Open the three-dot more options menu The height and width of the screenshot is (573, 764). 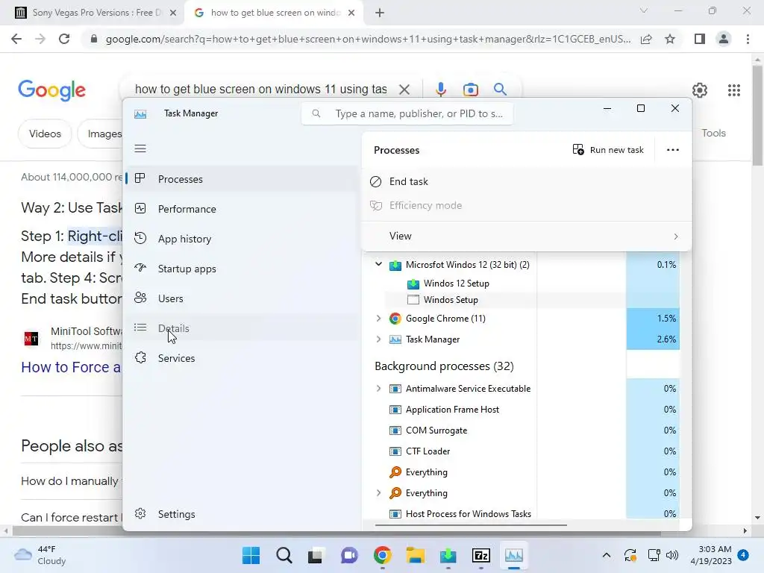673,150
